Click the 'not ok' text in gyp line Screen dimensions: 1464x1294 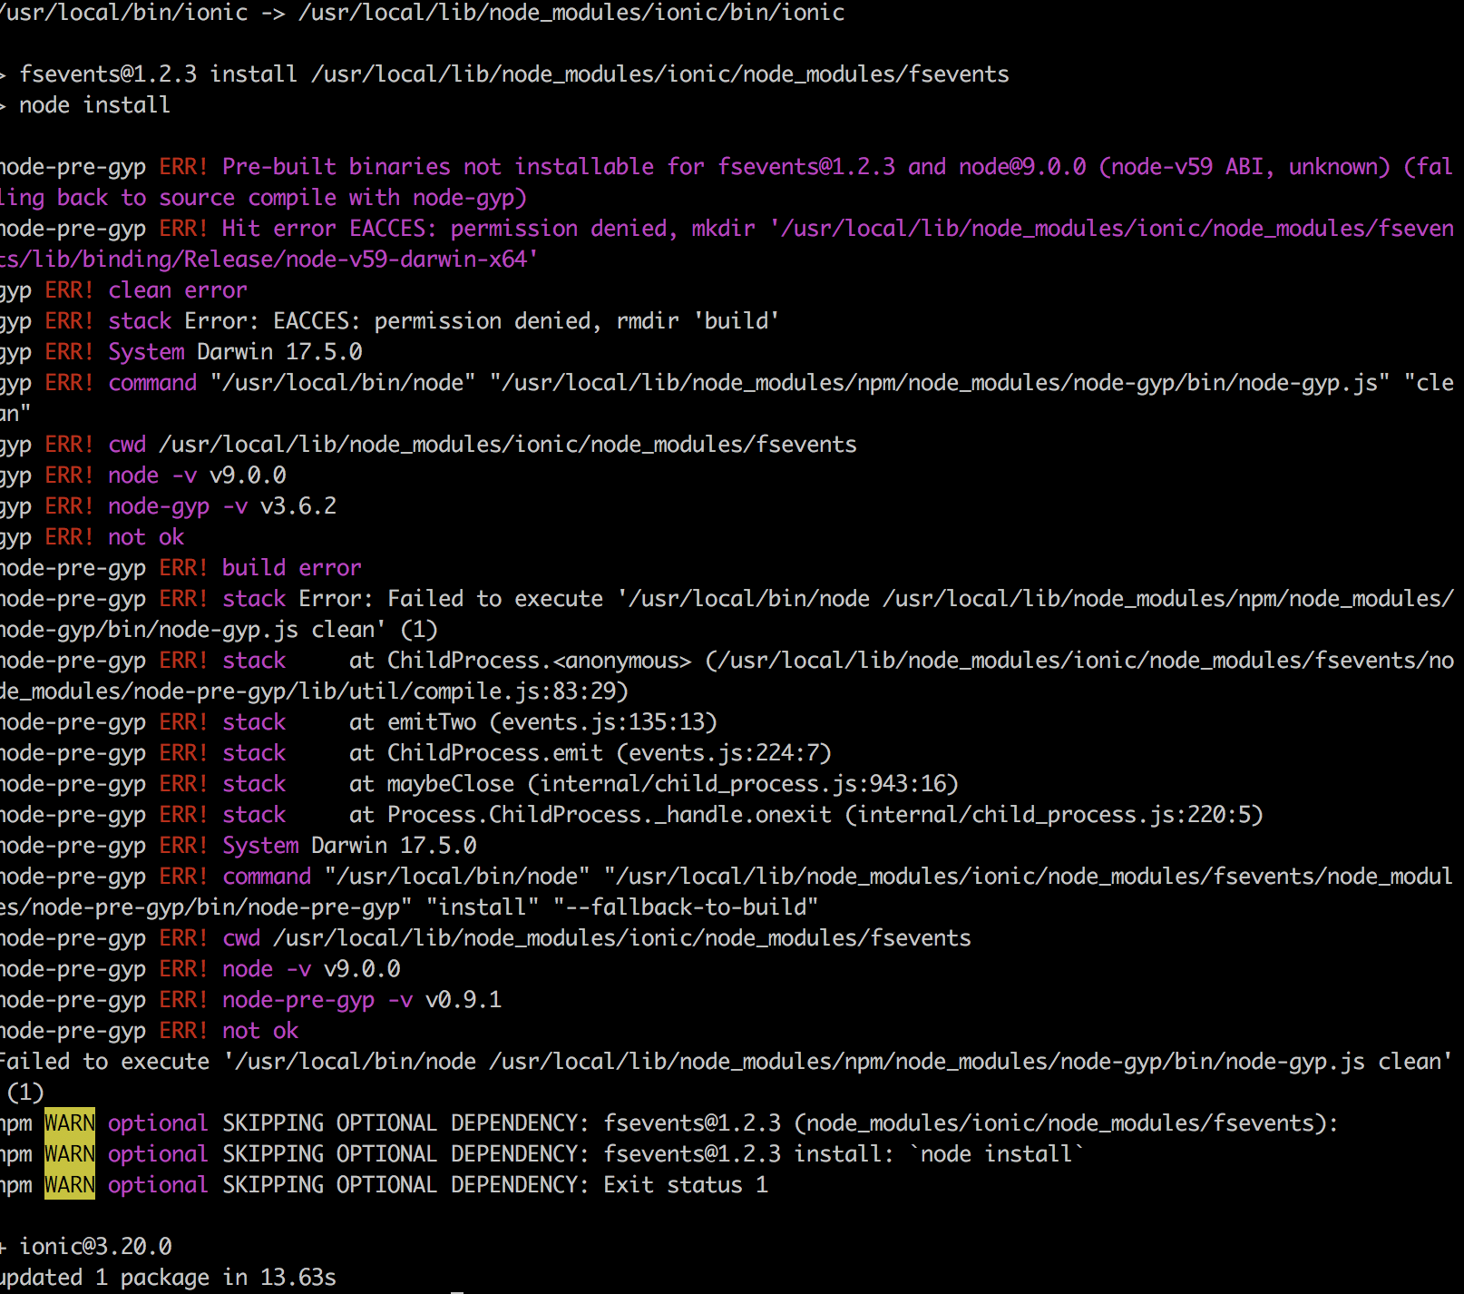tap(146, 537)
